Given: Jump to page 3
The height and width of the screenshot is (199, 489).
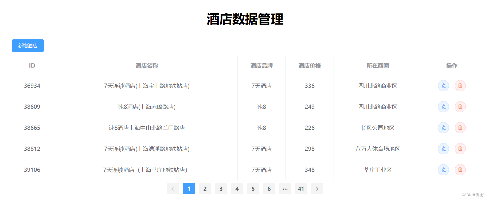Looking at the screenshot, I should pos(221,189).
